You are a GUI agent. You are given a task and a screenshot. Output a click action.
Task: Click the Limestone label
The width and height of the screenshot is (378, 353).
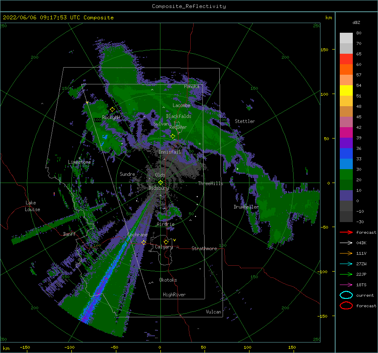coord(79,162)
